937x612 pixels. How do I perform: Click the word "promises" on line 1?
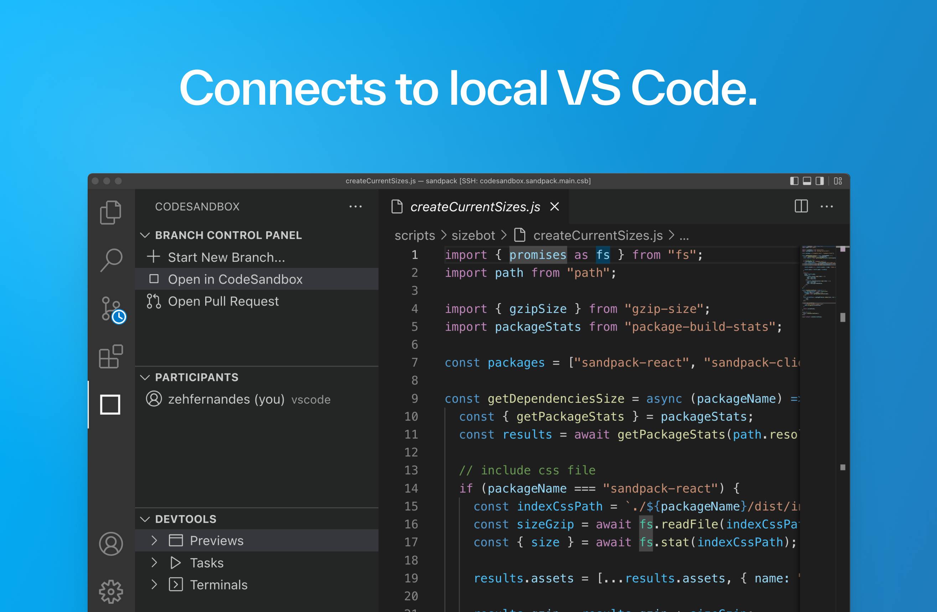[538, 255]
